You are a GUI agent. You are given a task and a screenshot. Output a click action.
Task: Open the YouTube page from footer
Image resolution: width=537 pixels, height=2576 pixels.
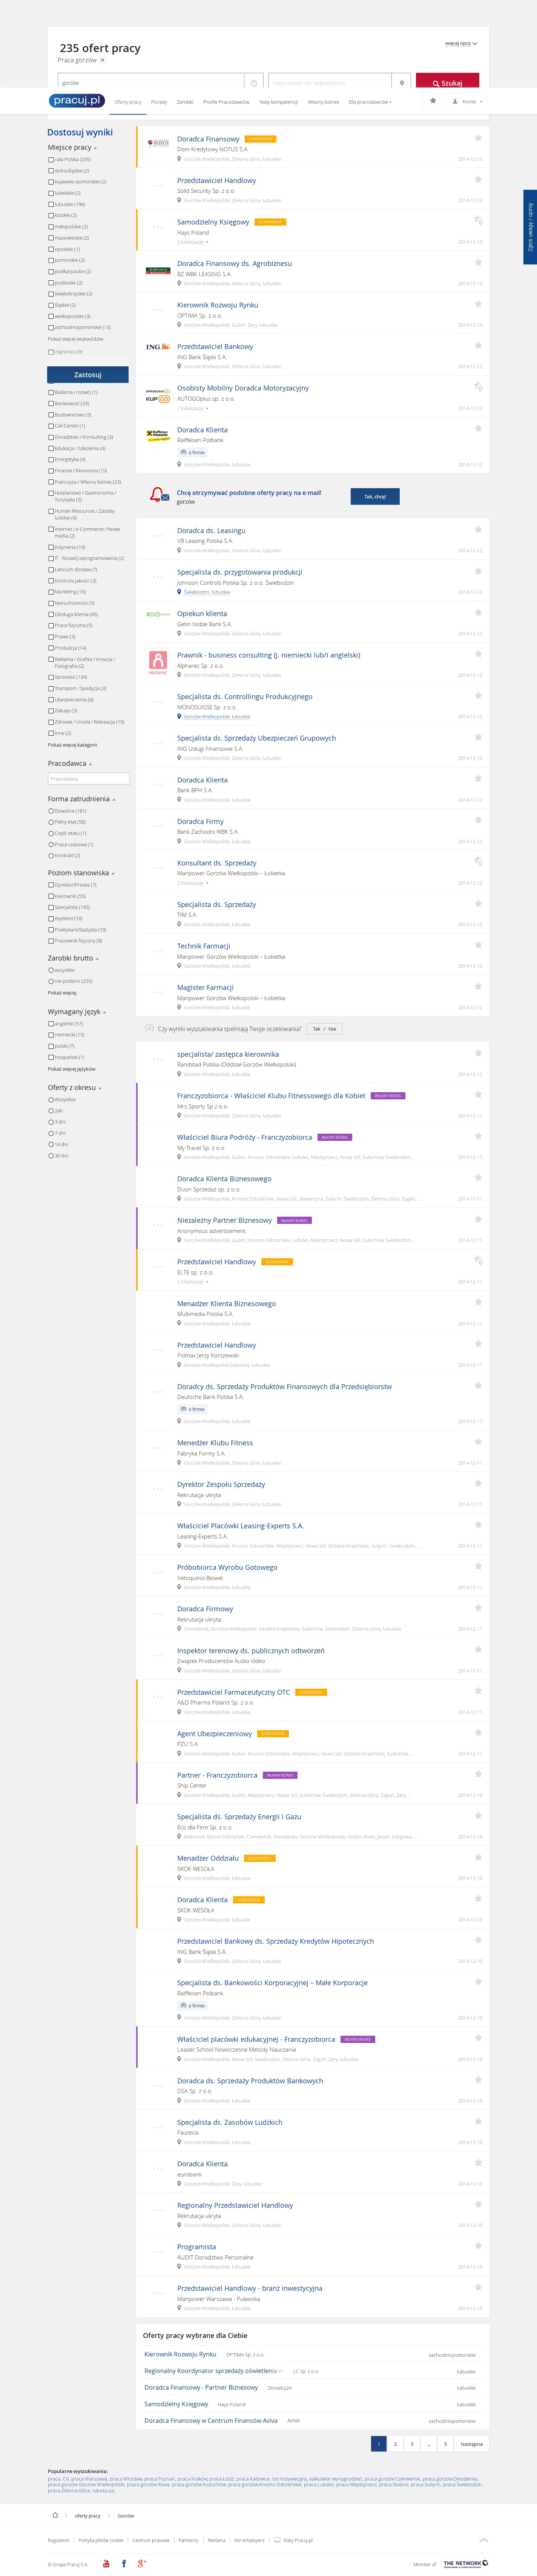pos(106,2563)
